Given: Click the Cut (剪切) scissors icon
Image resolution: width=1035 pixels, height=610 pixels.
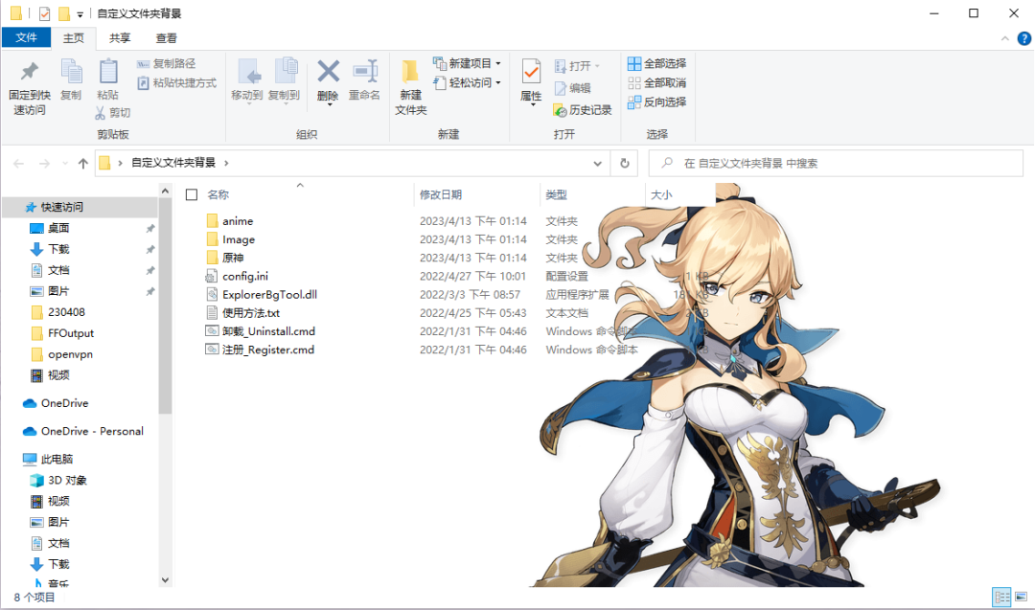Looking at the screenshot, I should 101,113.
